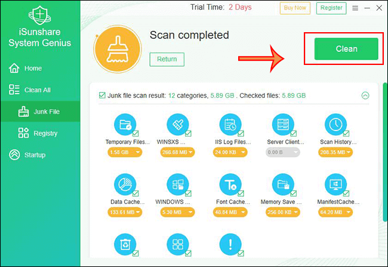
Task: Select the WINDOWS category icon
Action: point(177,184)
